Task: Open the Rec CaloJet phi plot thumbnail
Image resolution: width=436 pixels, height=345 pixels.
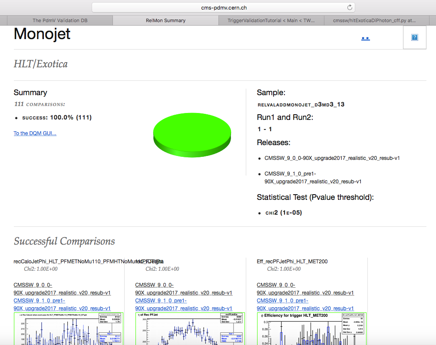Action: 69,329
